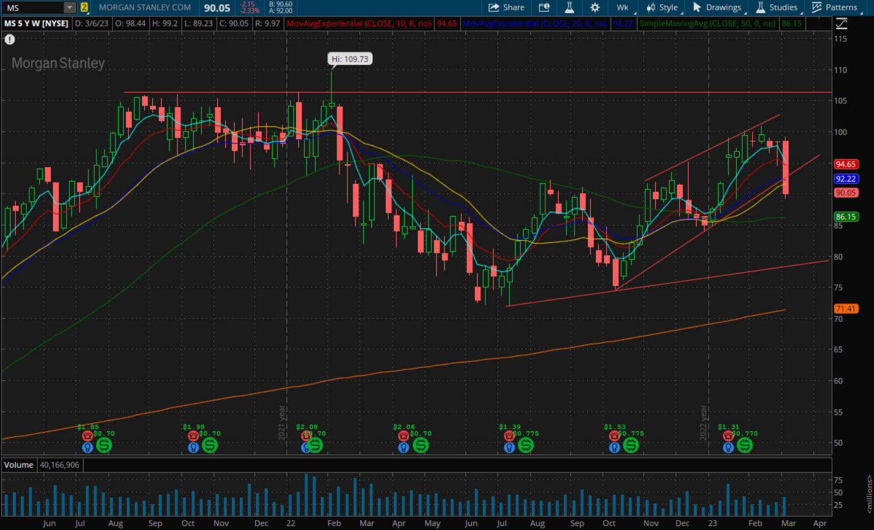Click the blue lightbulb icon under $2.06
The height and width of the screenshot is (530, 874).
point(403,448)
